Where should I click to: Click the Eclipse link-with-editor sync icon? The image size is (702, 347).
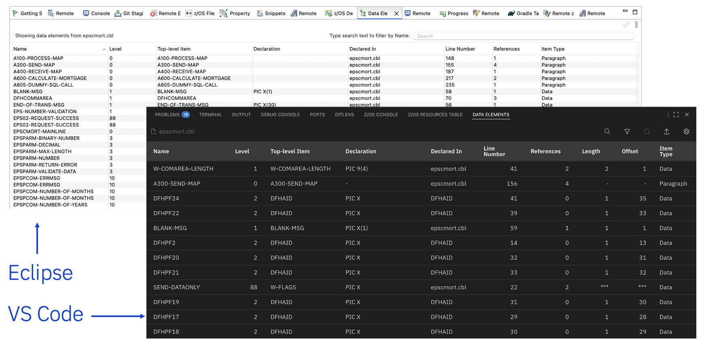tap(626, 25)
